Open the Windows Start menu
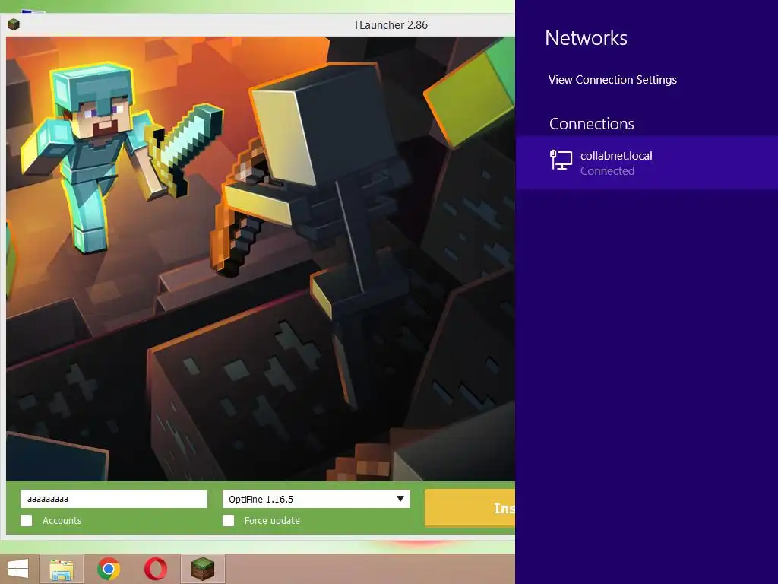 [x=18, y=569]
